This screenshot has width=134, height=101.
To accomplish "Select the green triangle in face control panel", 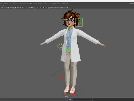I will click(x=81, y=23).
